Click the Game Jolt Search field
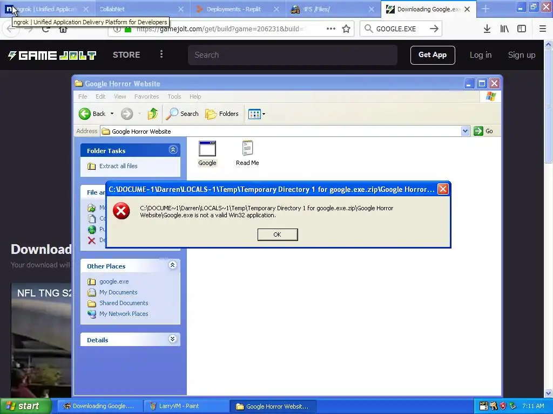 point(293,55)
